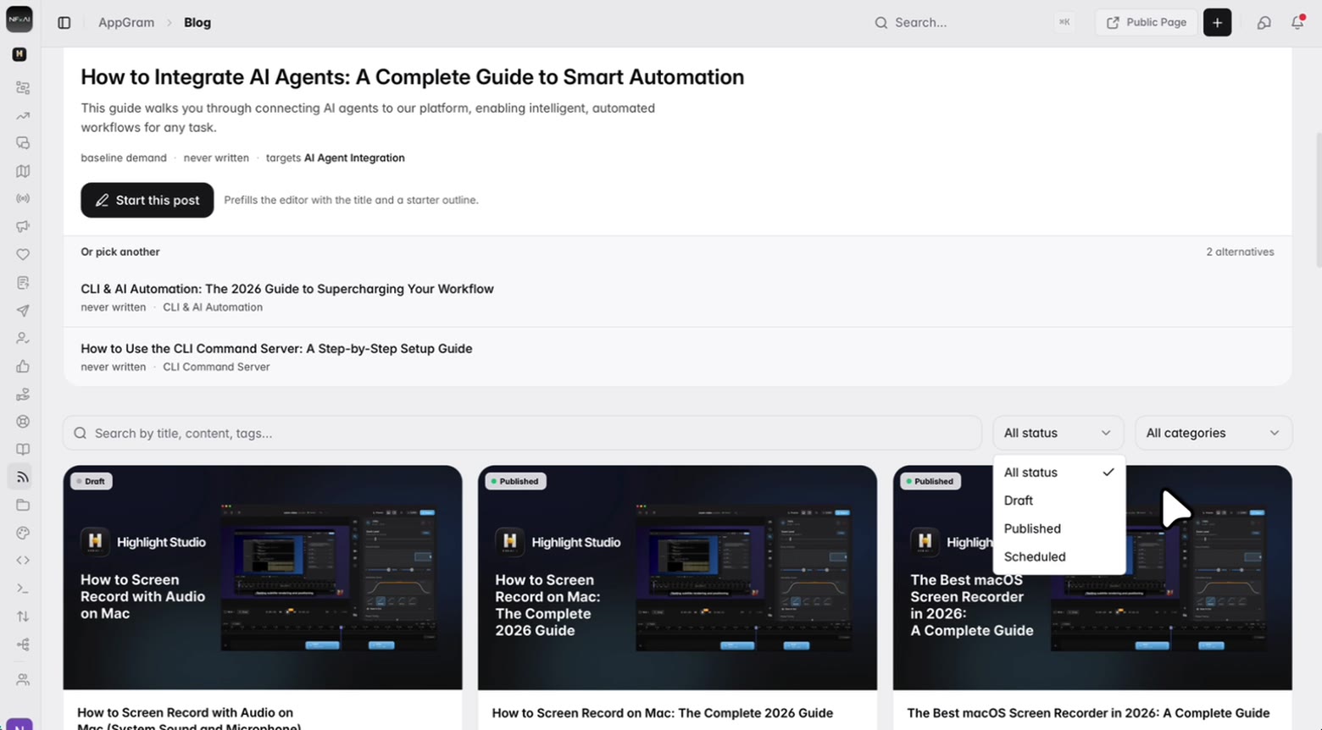Open the chat bubbles icon in top bar

[x=1264, y=23]
